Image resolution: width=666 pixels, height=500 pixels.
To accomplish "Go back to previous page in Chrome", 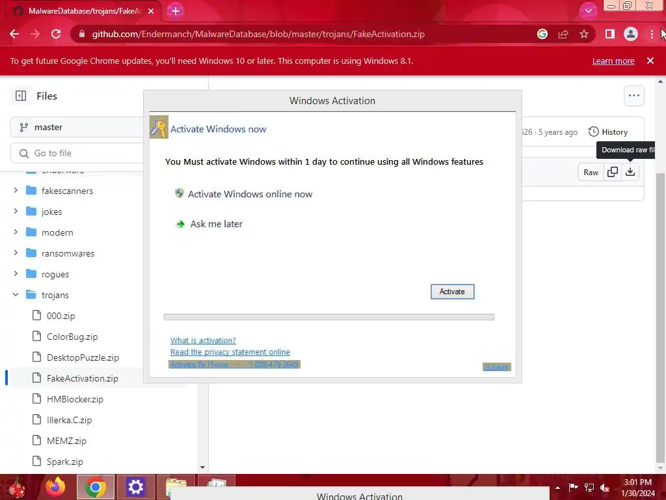I will [x=14, y=34].
